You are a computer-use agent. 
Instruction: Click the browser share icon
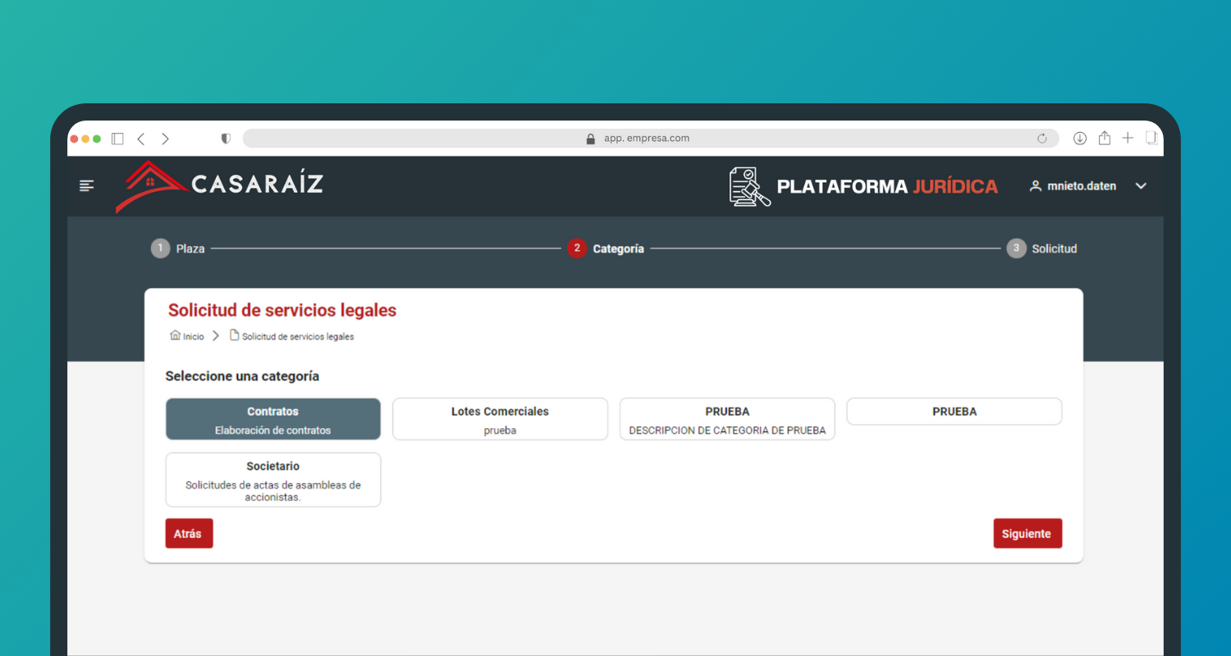[x=1105, y=139]
